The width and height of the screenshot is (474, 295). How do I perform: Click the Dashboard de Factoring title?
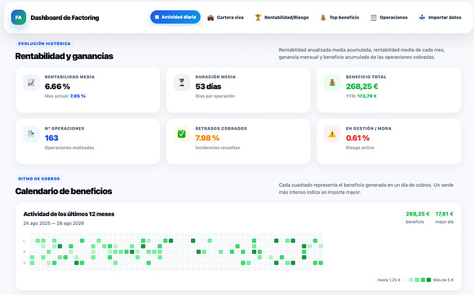pyautogui.click(x=65, y=18)
